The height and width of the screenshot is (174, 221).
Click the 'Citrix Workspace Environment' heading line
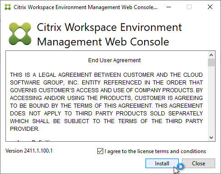[109, 27]
